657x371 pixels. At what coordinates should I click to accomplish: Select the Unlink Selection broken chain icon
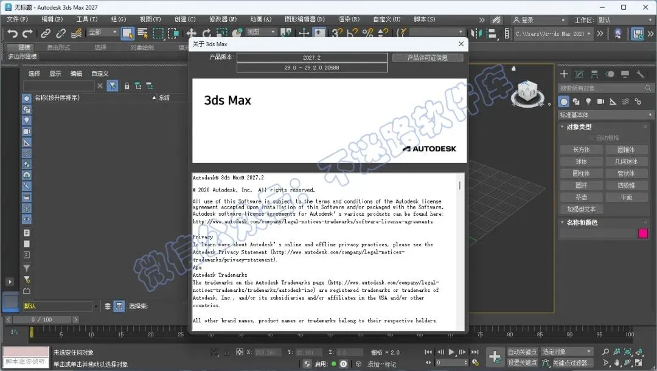click(x=61, y=33)
